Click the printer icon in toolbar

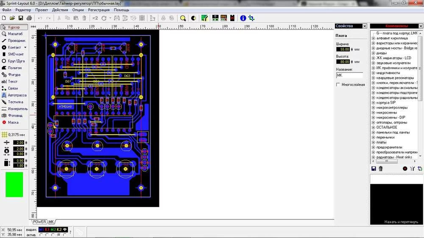click(29, 18)
